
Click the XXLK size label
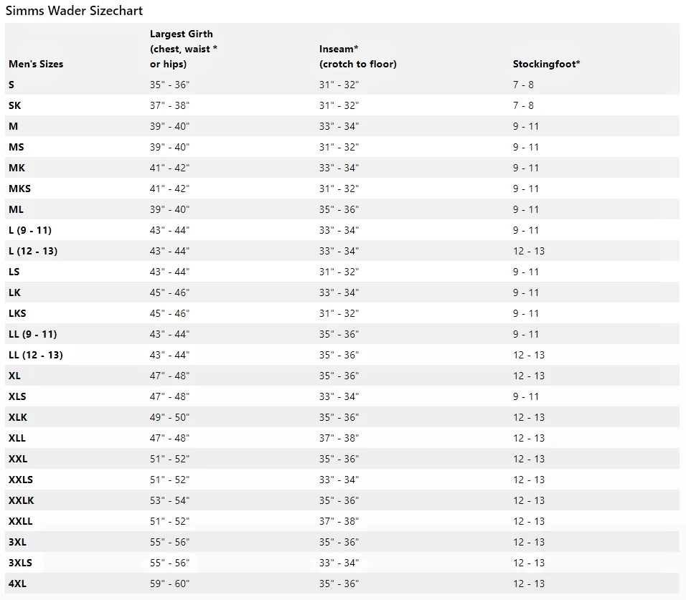21,500
